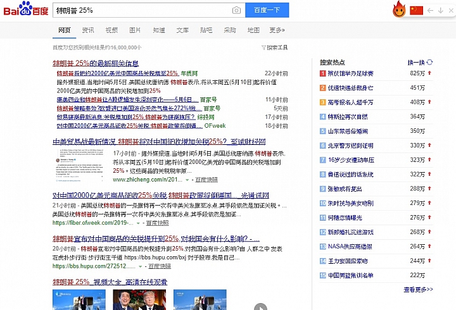The height and width of the screenshot is (310, 456).
Task: Click 换一换 text to refresh hot list
Action: [416, 63]
